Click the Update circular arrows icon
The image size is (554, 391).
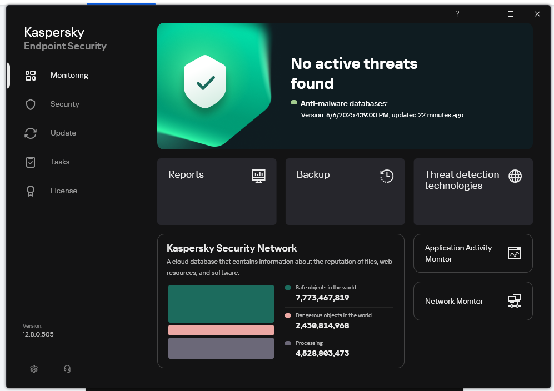click(31, 133)
